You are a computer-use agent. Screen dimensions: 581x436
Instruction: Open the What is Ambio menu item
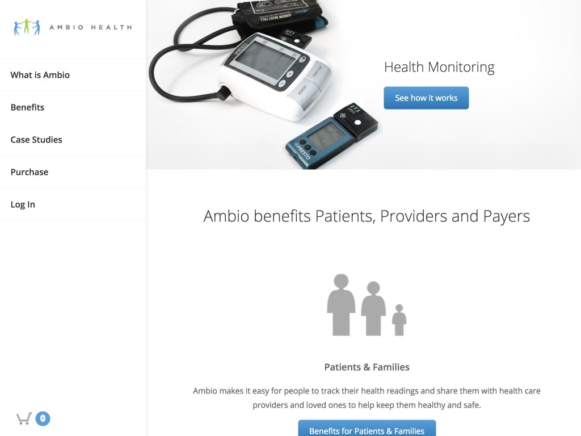[x=40, y=75]
